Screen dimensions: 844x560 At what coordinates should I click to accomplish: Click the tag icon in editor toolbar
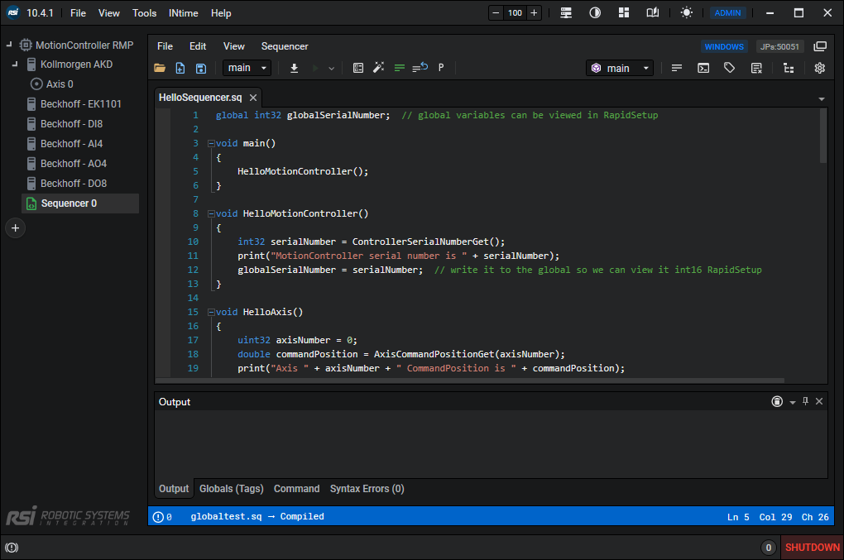729,68
